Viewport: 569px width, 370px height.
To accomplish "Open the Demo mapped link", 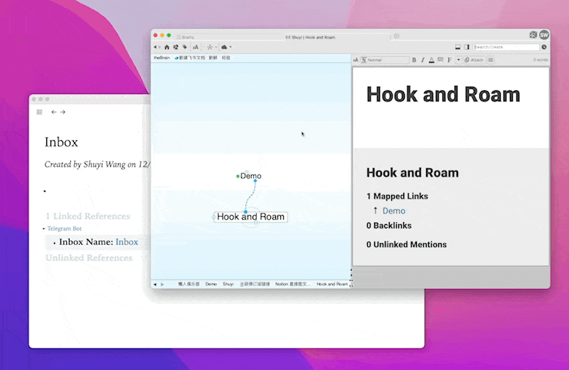I will (394, 211).
